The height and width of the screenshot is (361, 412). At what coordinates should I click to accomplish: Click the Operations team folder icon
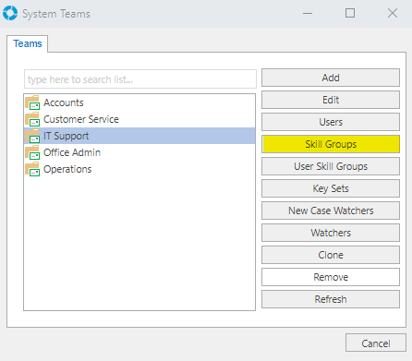pos(32,169)
